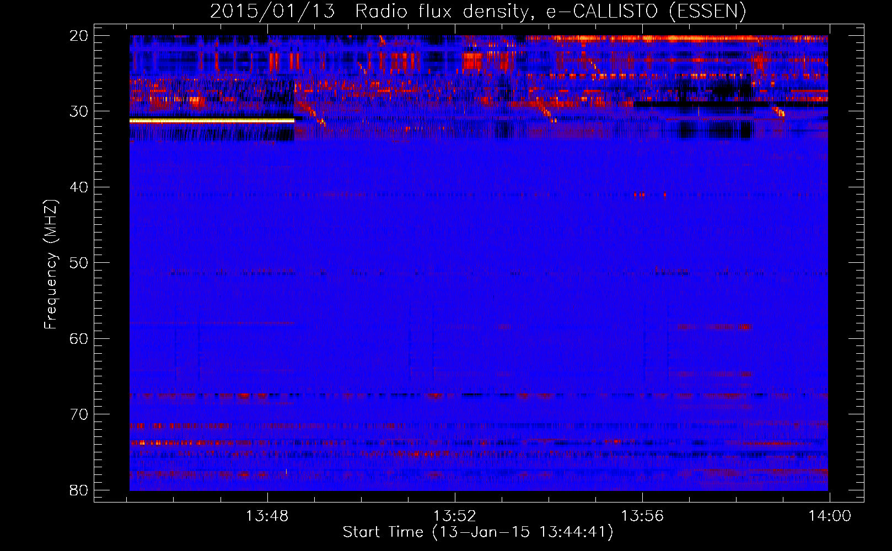Click the 20 frequency tick label
The image size is (892, 551).
(79, 36)
